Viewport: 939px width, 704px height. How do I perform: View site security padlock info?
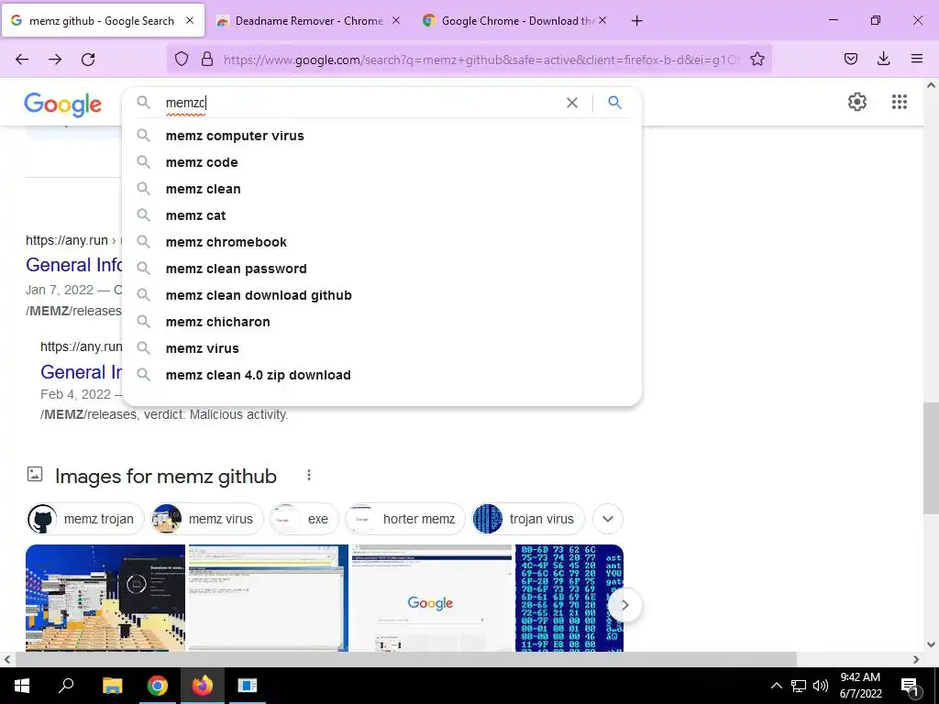click(x=207, y=59)
